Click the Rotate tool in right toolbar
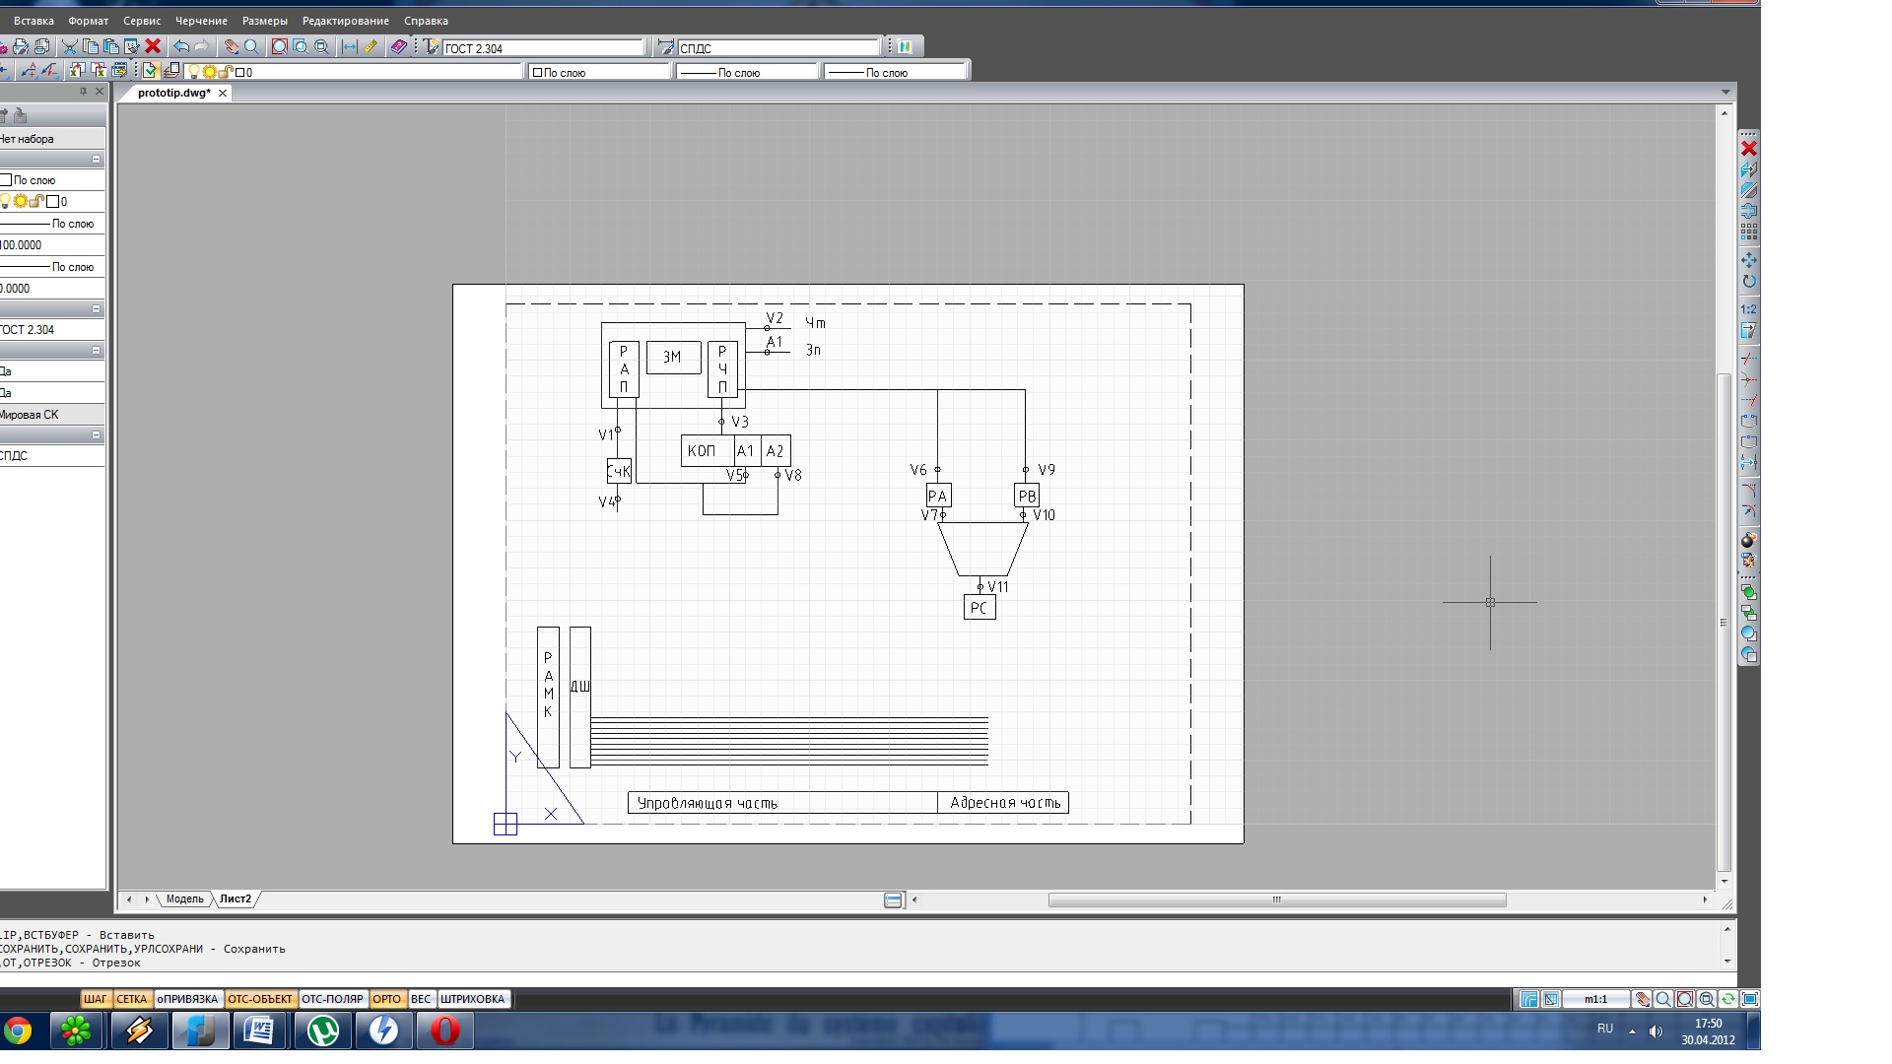 click(x=1749, y=282)
